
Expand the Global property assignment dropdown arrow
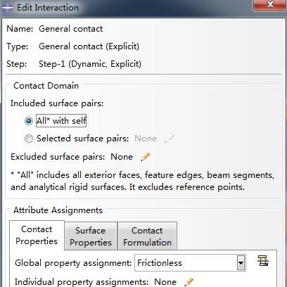(241, 263)
